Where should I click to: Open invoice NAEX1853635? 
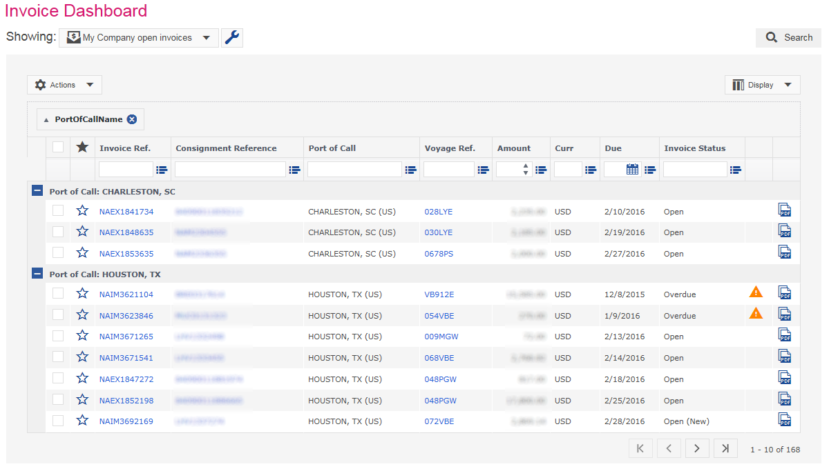(x=127, y=253)
